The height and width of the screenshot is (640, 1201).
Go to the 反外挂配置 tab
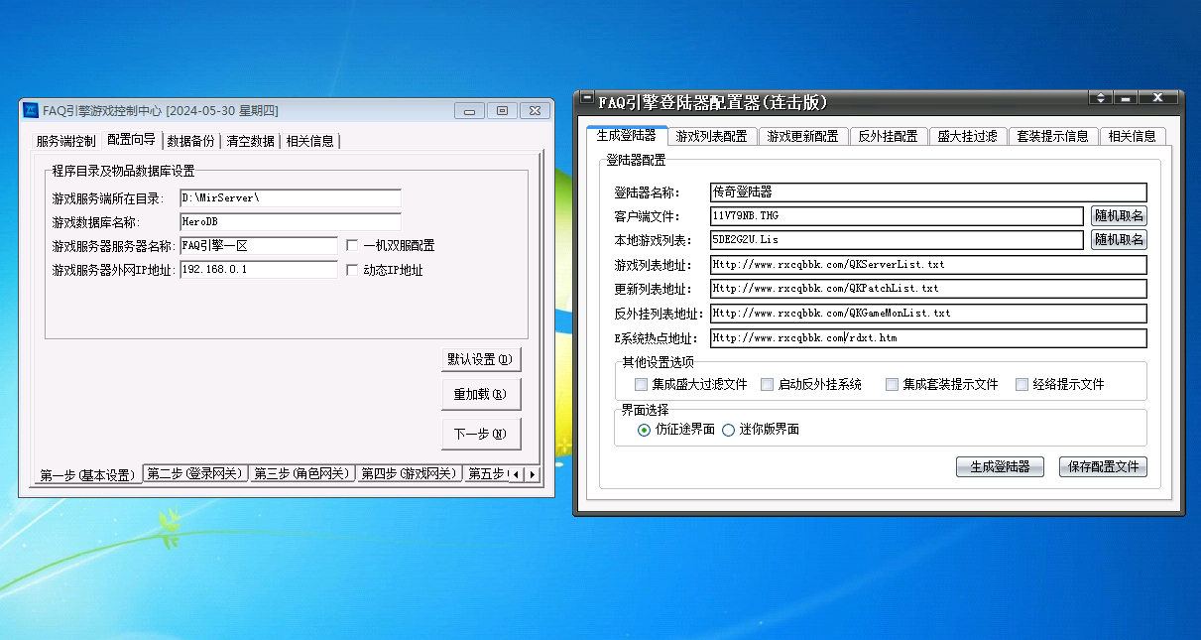888,137
